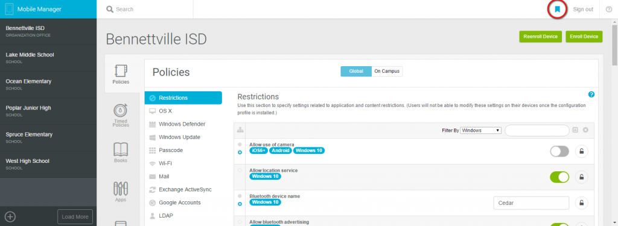
Task: Select Global policies toggle
Action: tap(356, 72)
